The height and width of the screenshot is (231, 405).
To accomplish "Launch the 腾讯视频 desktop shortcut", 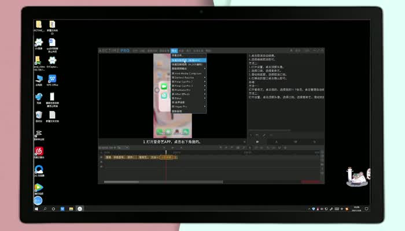I will click(39, 189).
